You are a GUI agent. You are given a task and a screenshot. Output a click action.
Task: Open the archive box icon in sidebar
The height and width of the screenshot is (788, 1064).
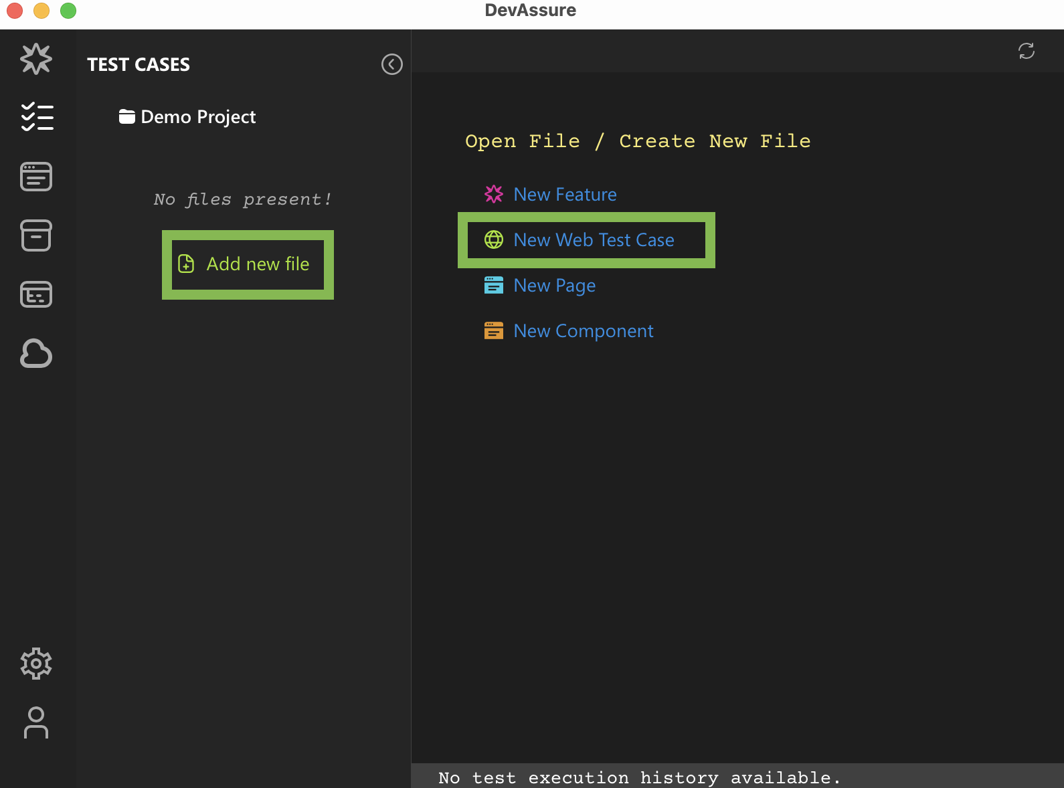click(36, 235)
